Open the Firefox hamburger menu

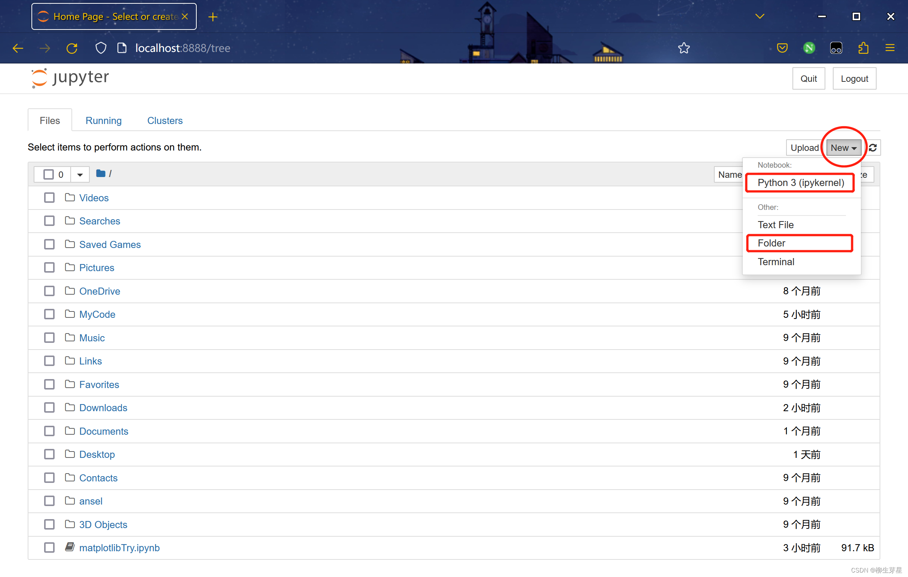coord(890,48)
